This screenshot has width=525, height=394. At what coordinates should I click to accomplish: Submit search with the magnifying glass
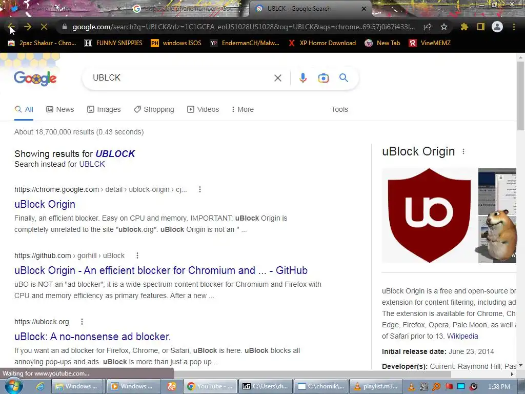pyautogui.click(x=344, y=78)
